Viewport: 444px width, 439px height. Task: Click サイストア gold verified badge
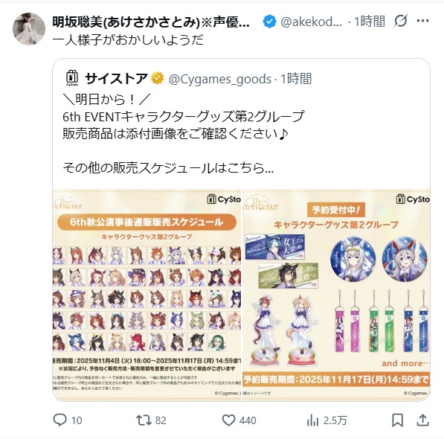158,78
